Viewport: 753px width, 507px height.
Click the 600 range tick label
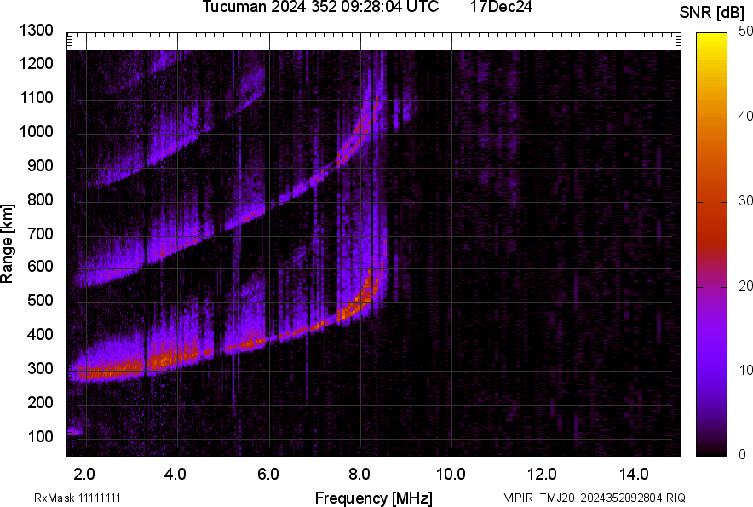point(40,266)
